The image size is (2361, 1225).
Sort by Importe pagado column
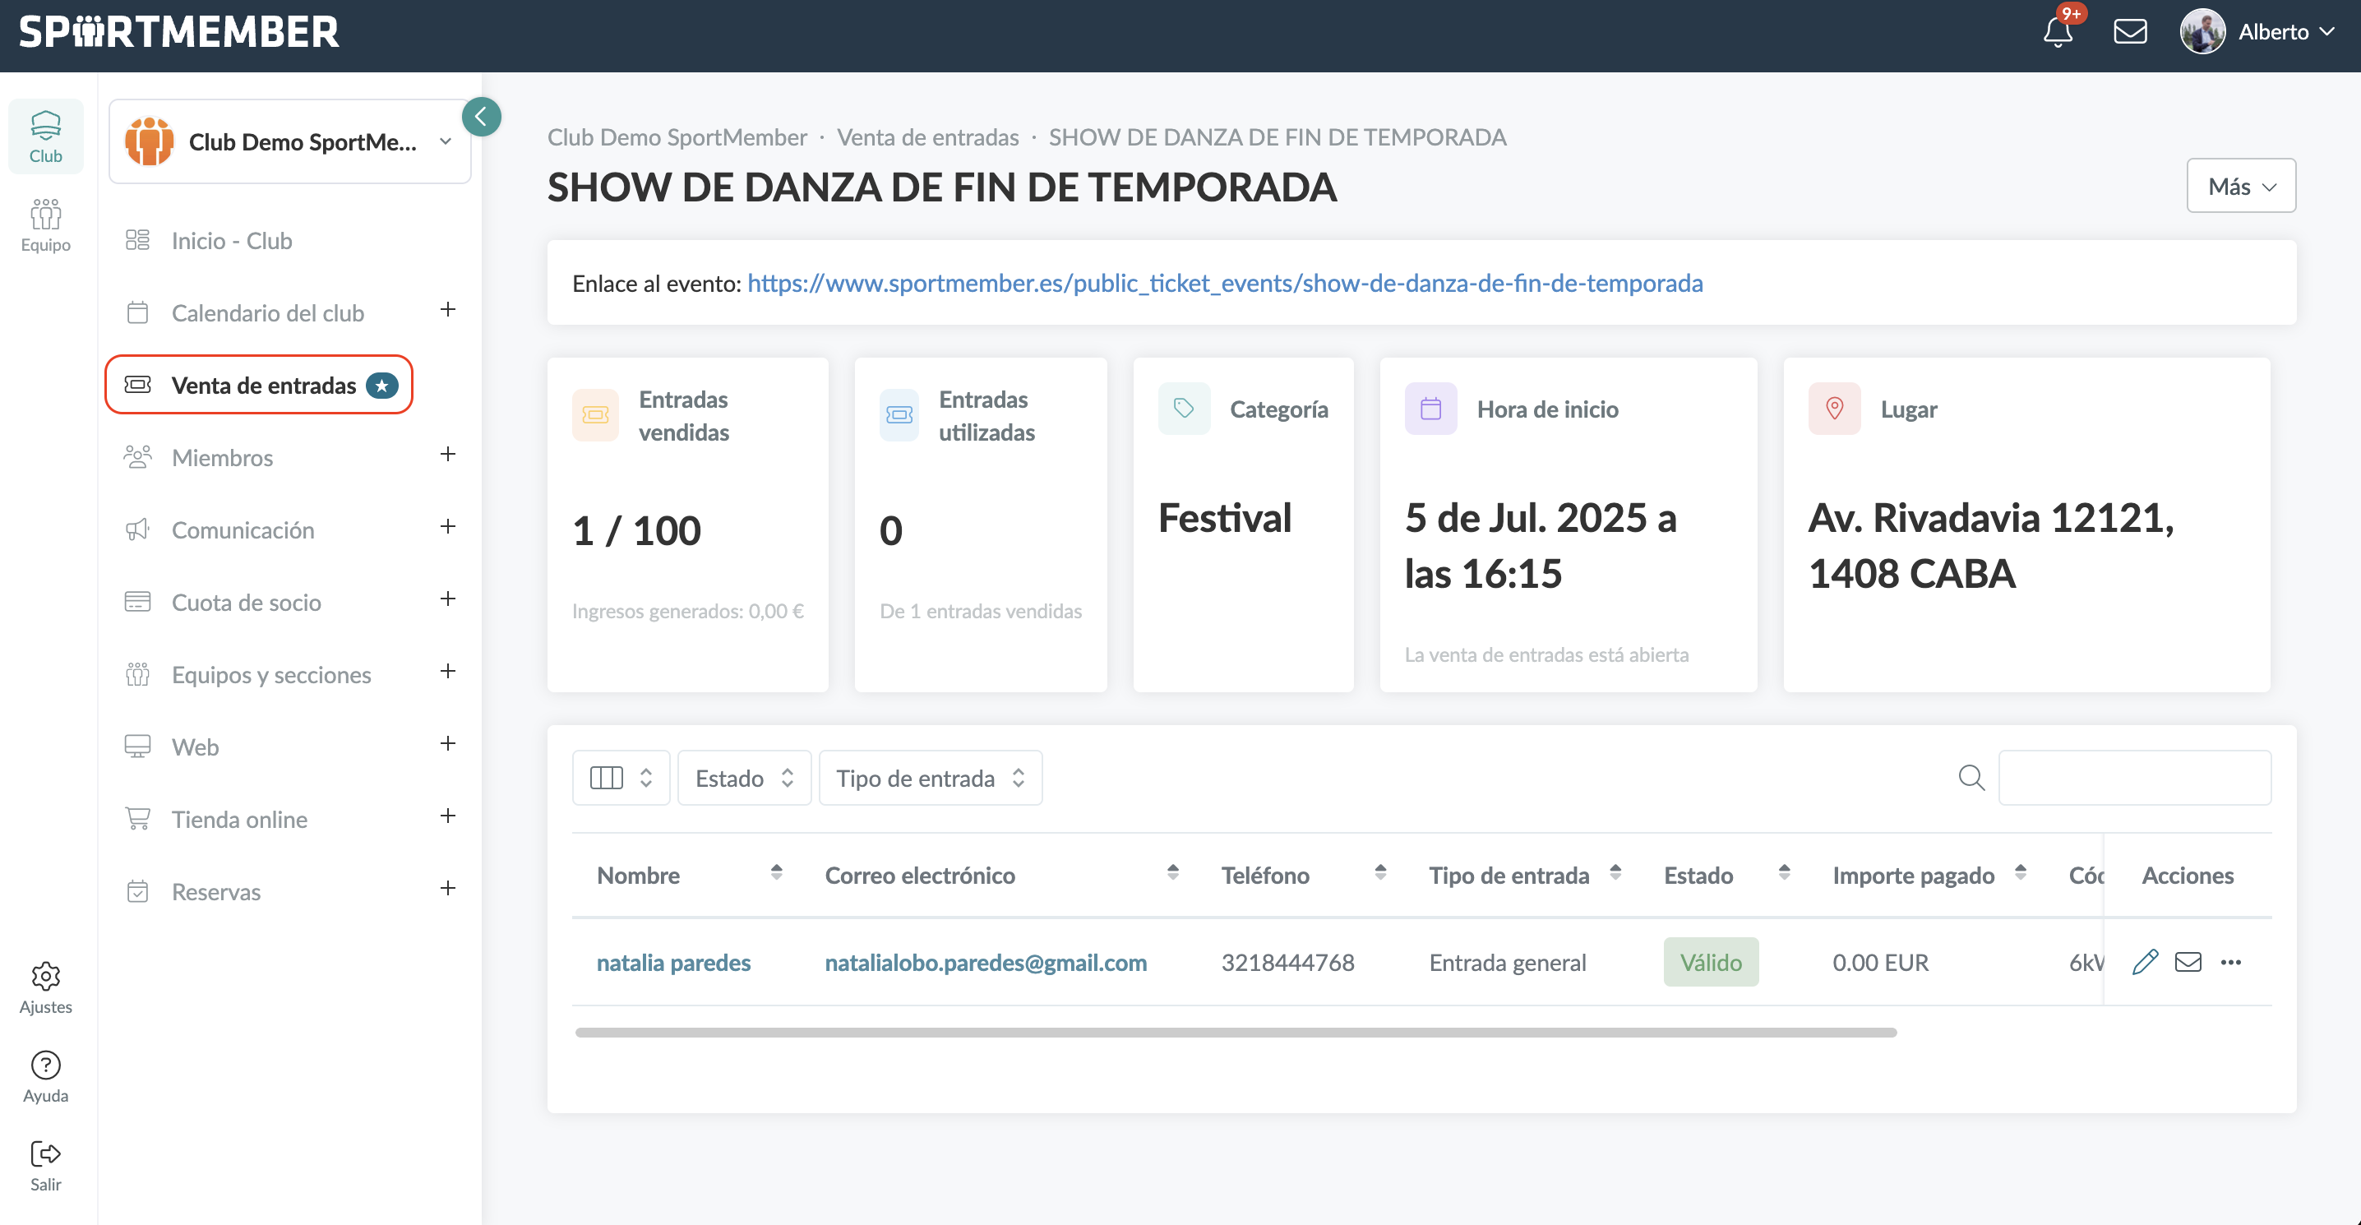2020,873
